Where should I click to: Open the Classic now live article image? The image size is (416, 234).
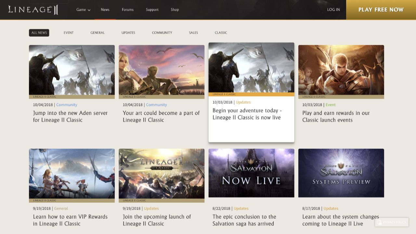pos(251,68)
